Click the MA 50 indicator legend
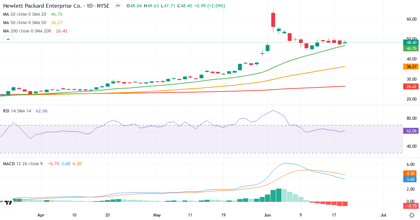This screenshot has height=220, width=420. click(x=25, y=23)
